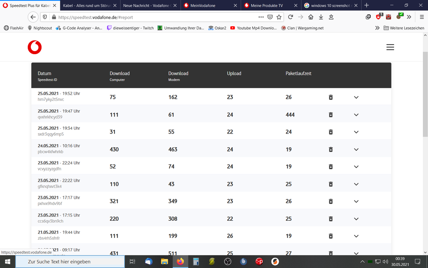Expand details for 25.05.2021 19:47 test
Viewport: 428px width, 268px height.
click(356, 115)
